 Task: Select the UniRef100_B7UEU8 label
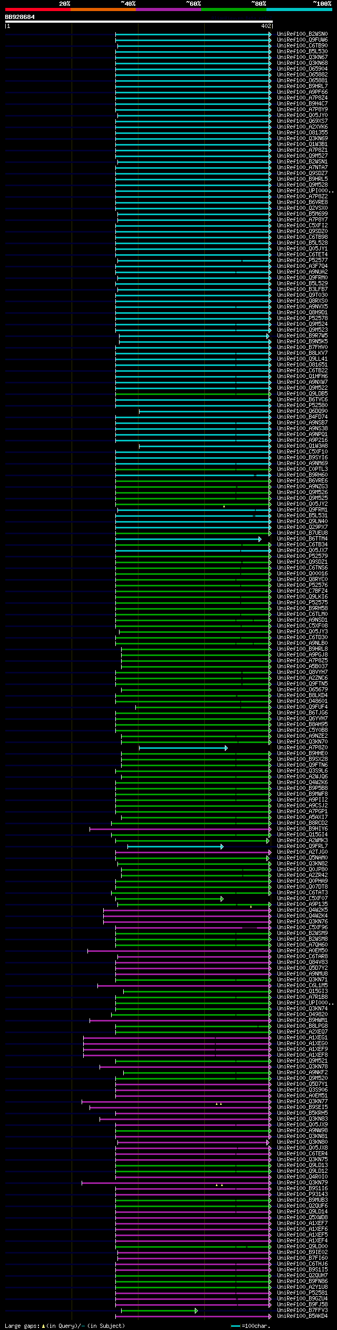point(302,533)
